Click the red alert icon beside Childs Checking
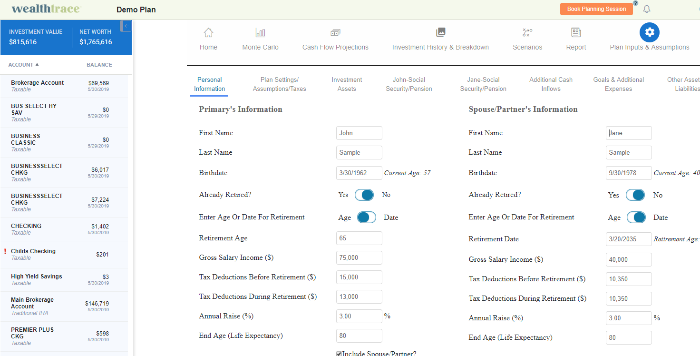700x356 pixels. [x=5, y=251]
